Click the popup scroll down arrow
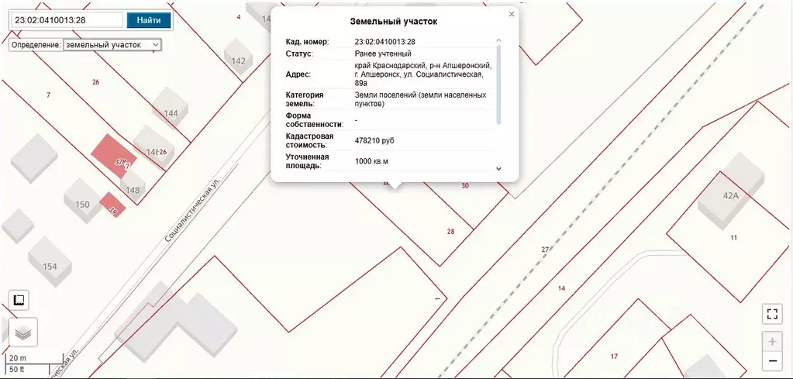The width and height of the screenshot is (793, 379). (498, 169)
